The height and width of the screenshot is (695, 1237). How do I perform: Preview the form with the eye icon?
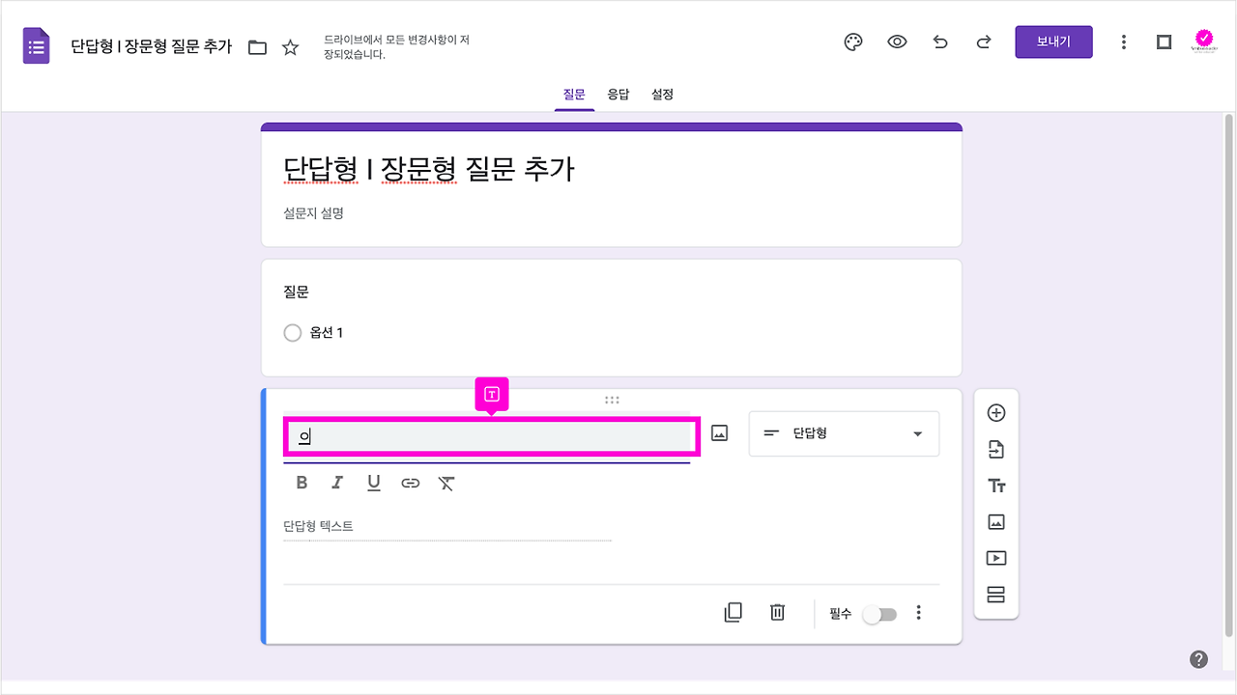click(897, 42)
